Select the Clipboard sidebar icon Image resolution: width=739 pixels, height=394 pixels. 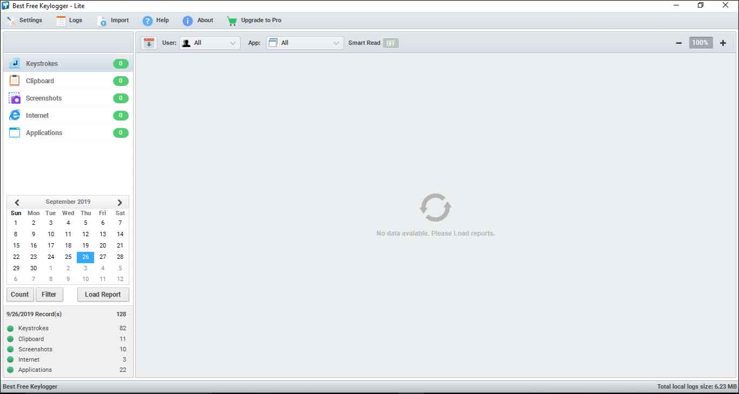pos(14,81)
